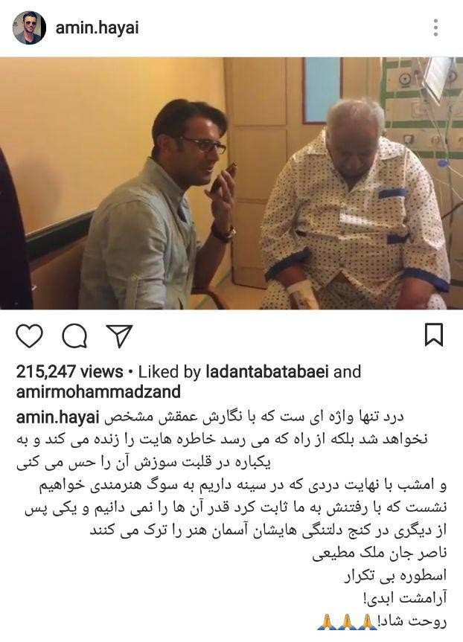Share post via paper plane icon
463x642 pixels.
click(119, 336)
